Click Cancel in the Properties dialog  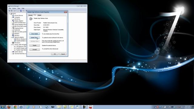[63, 54]
